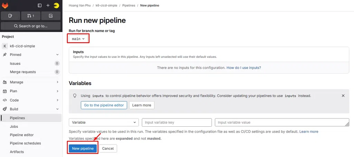Click Go to the pipeline editor

104,105
